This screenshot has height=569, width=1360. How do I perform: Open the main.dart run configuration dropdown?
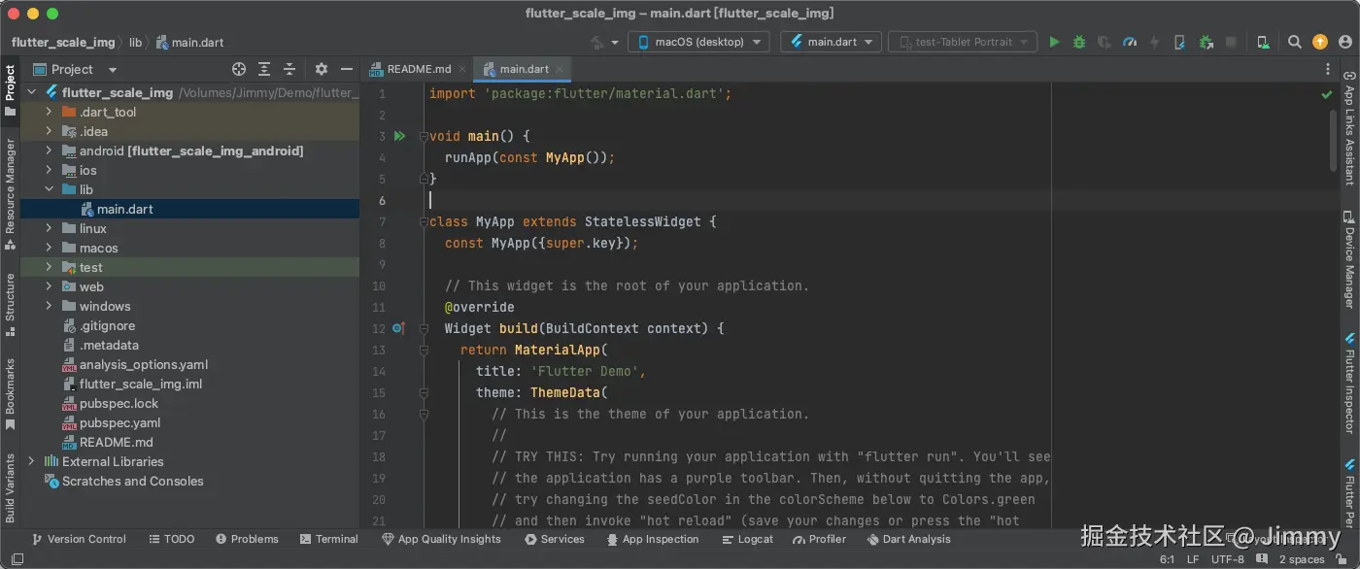(832, 42)
